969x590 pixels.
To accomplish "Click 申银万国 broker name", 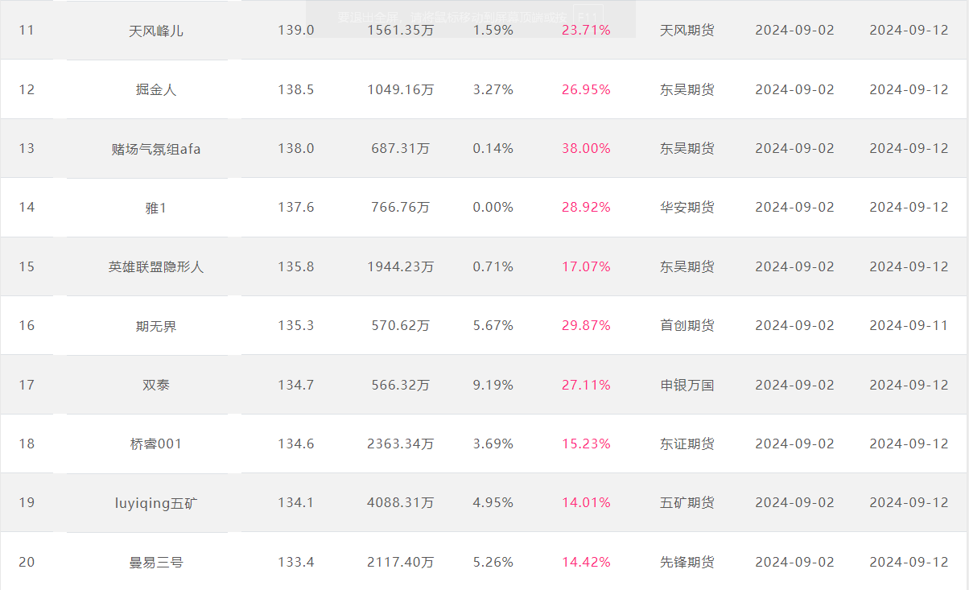I will (x=687, y=385).
